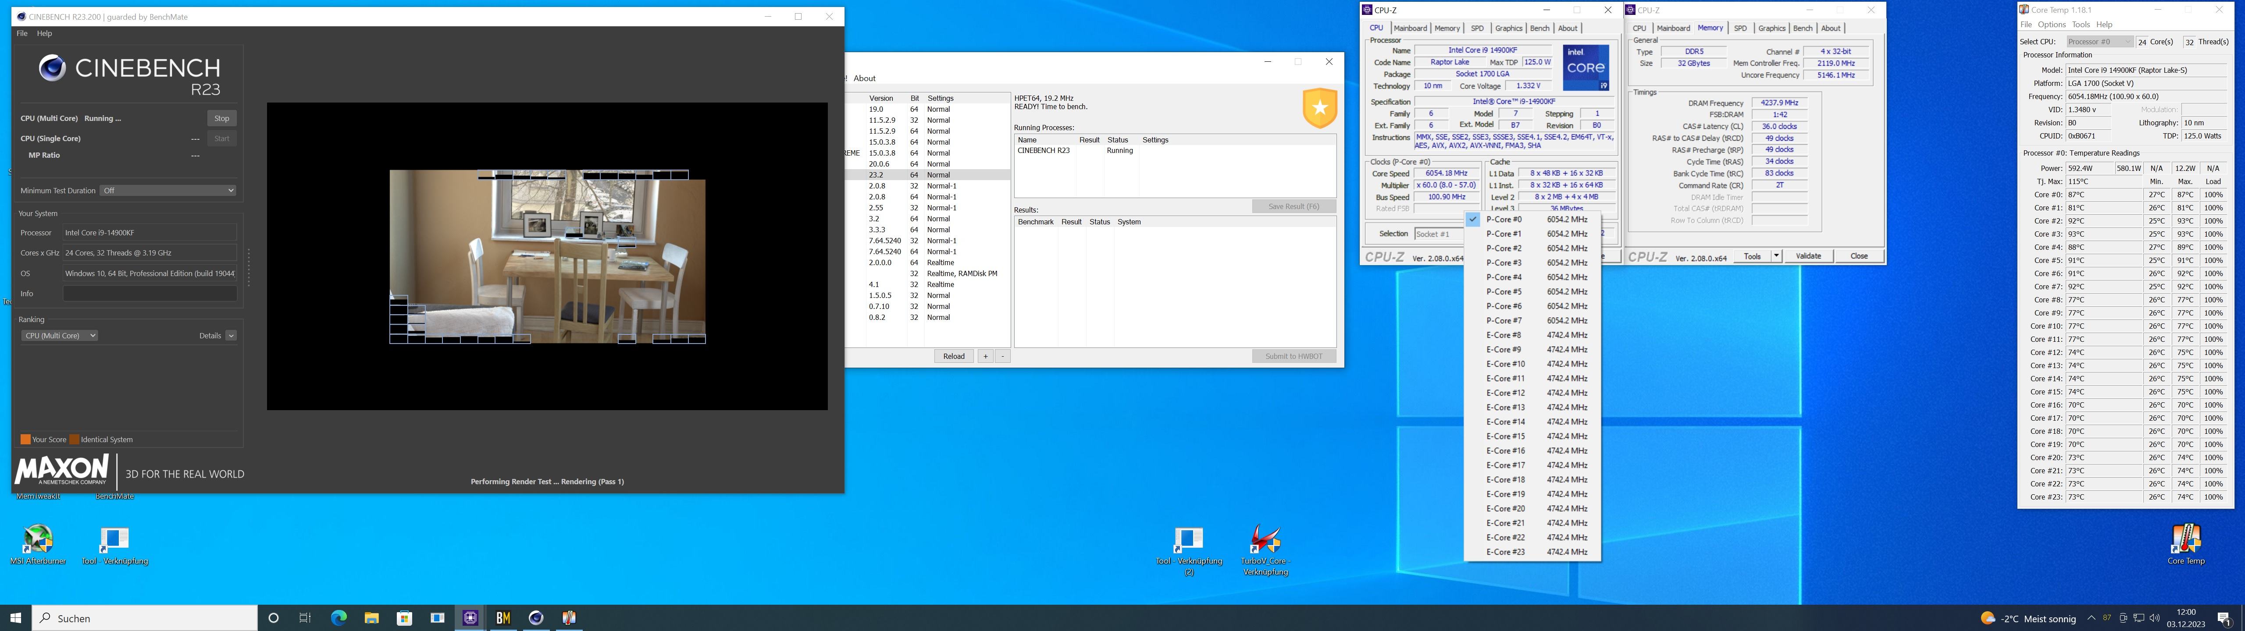Open File Explorer from taskbar
This screenshot has width=2245, height=631.
(372, 618)
